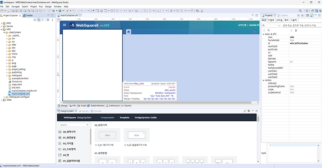Open the Window menu
The width and height of the screenshot is (322, 168).
coord(58,6)
